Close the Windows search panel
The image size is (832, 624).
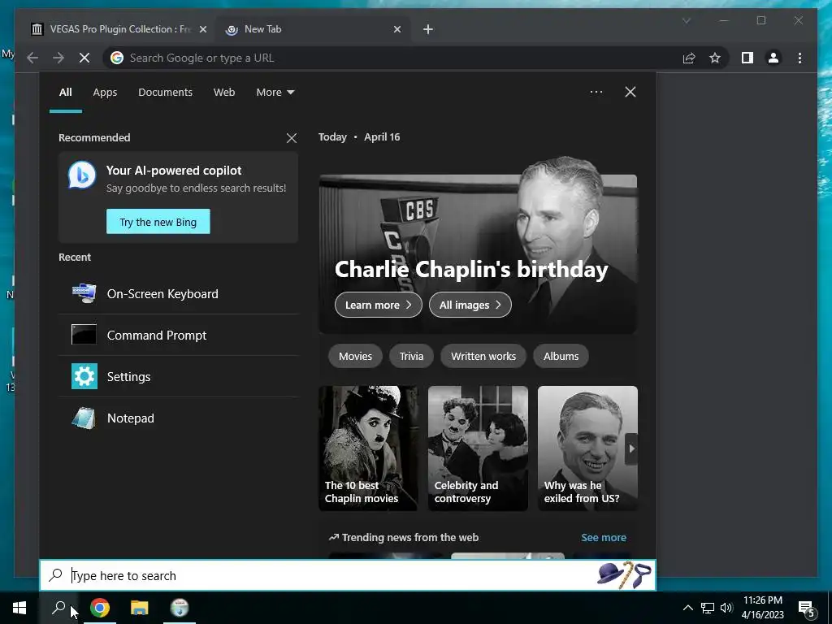coord(630,92)
